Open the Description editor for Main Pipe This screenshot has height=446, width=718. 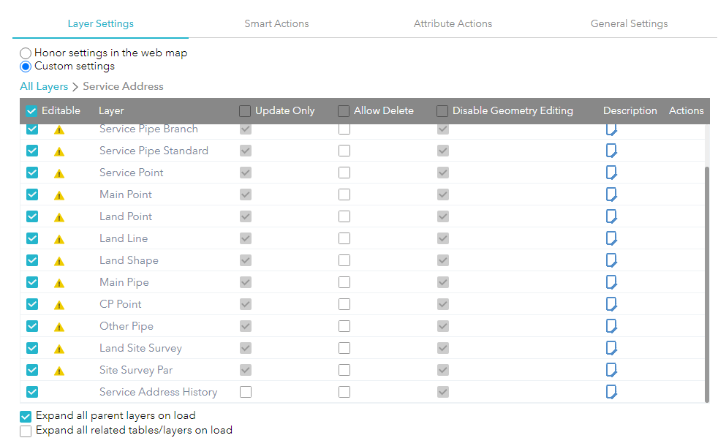tap(611, 282)
